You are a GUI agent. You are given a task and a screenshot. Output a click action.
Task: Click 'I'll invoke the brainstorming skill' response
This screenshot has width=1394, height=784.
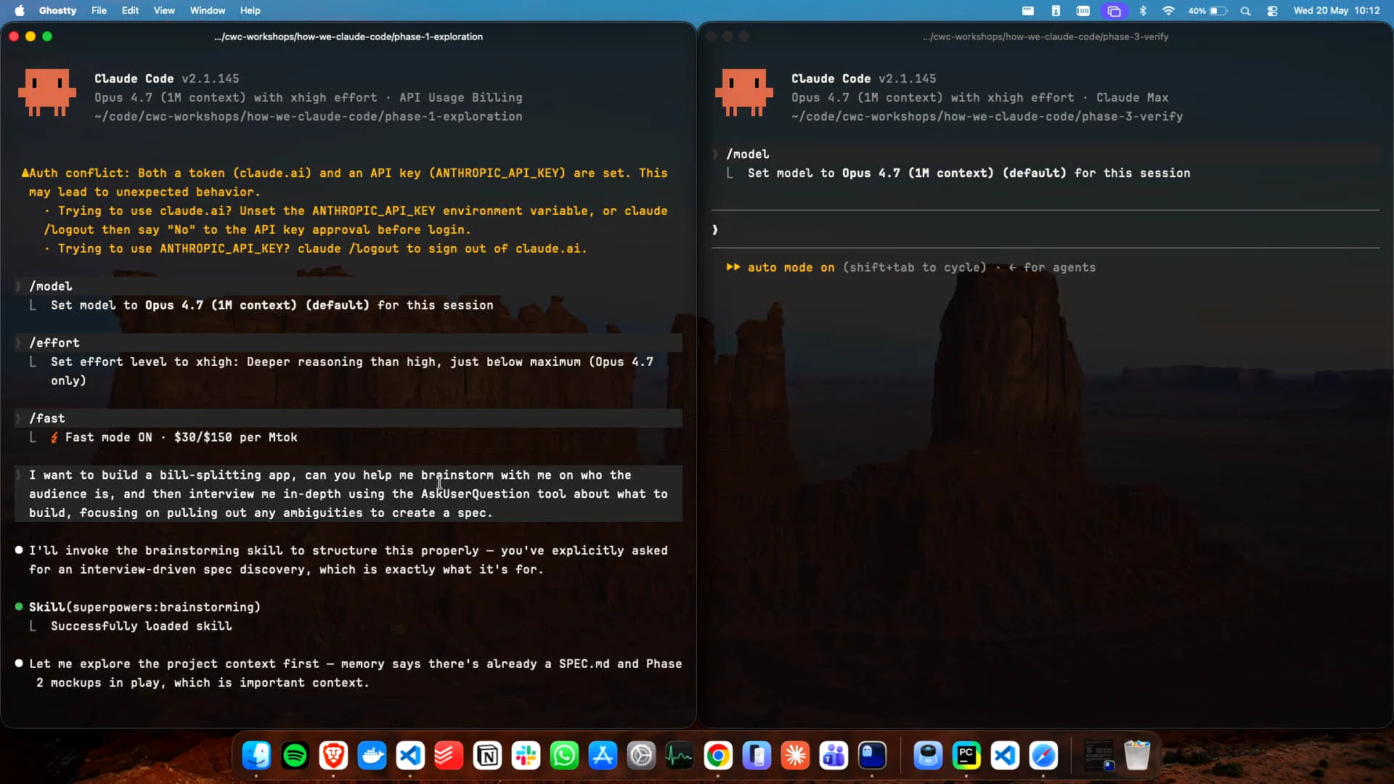348,560
